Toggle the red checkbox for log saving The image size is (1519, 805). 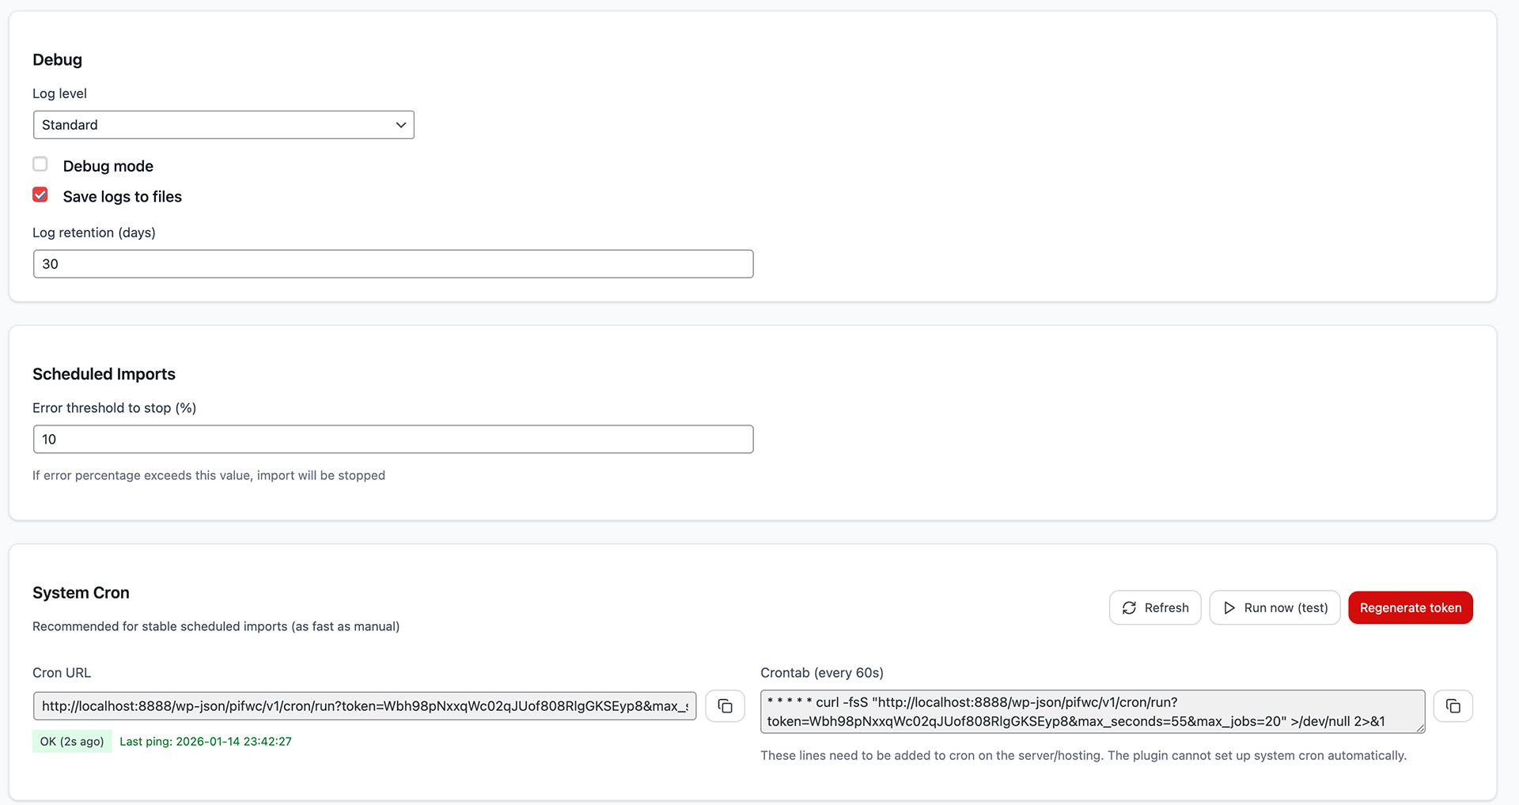[x=40, y=195]
